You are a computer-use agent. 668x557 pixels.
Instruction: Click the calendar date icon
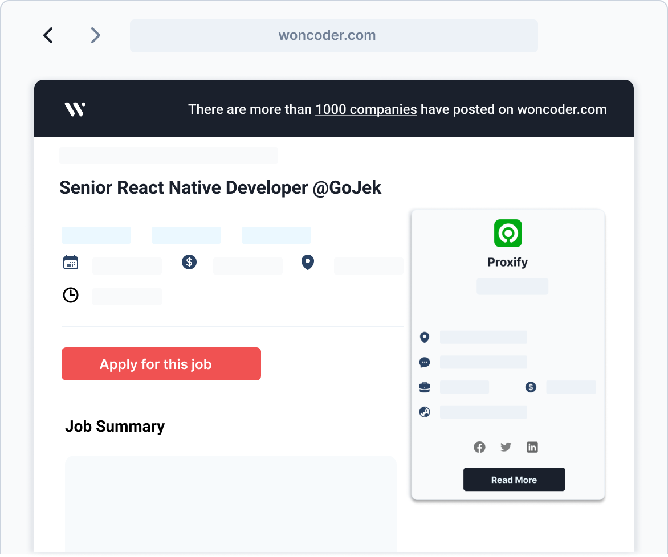tap(71, 263)
